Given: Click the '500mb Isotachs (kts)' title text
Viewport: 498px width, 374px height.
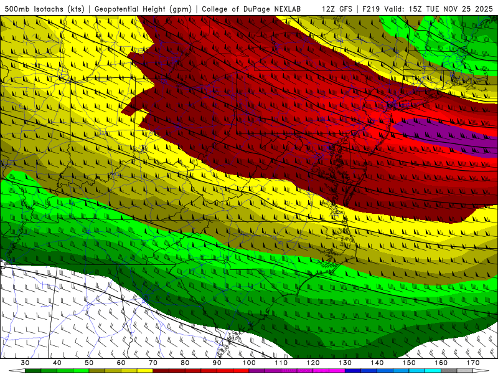Looking at the screenshot, I should click(44, 9).
